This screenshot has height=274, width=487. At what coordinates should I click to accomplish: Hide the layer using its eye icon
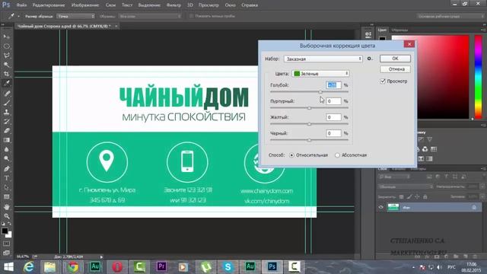(x=380, y=207)
